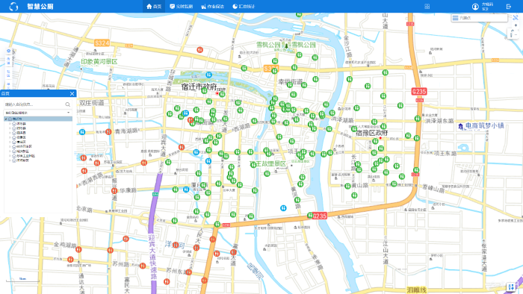
Task: Click the hamburger icon in map search box
Action: tap(455, 18)
